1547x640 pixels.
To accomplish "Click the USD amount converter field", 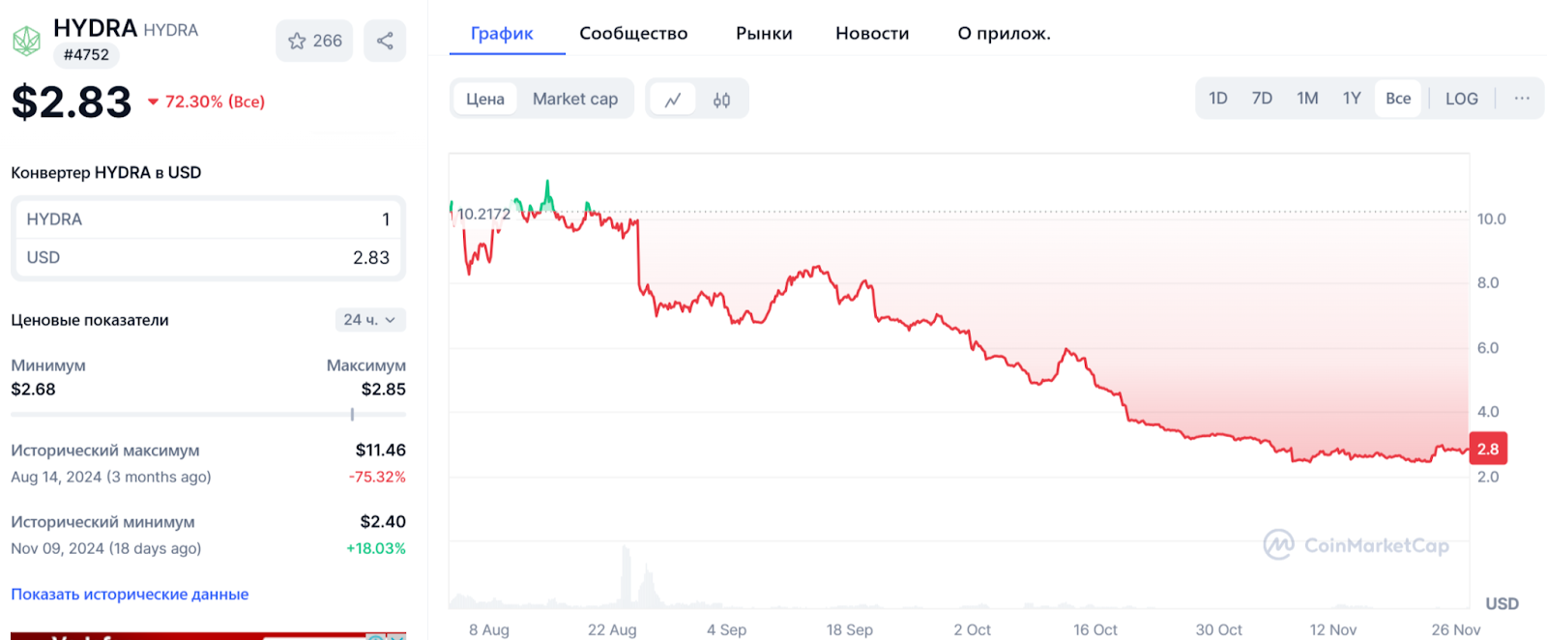I will [208, 258].
